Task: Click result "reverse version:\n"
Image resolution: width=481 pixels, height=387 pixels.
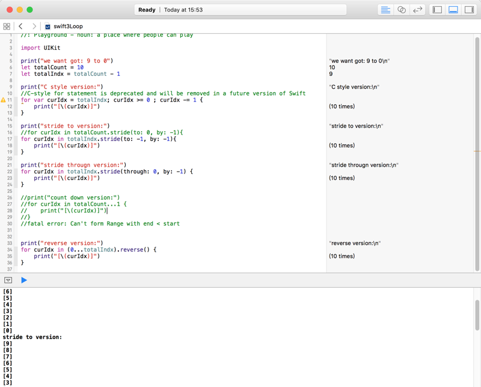Action: tap(355, 243)
